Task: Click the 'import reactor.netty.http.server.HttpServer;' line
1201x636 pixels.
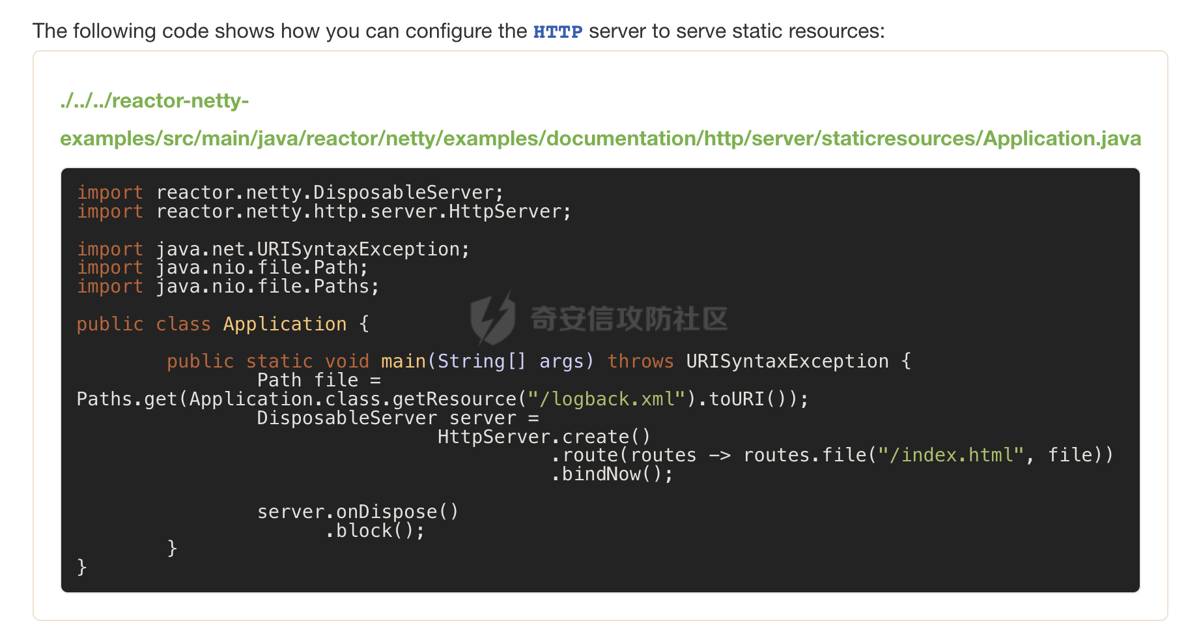Action: [324, 211]
